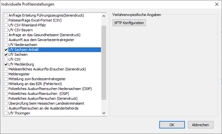Screen dimensions: 222x134
Task: Uncheck the LfV Sachsen checkbox
Action: point(6,54)
